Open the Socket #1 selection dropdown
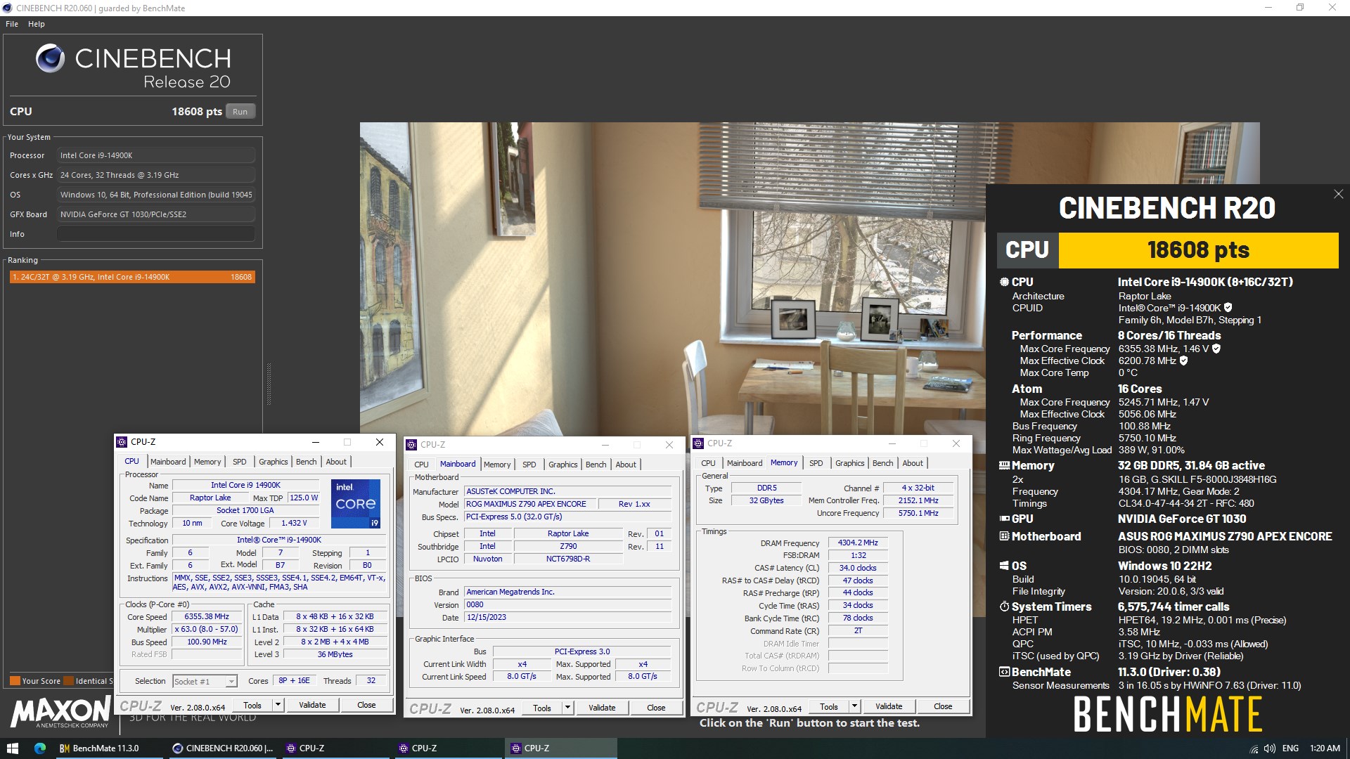The image size is (1350, 759). tap(205, 681)
